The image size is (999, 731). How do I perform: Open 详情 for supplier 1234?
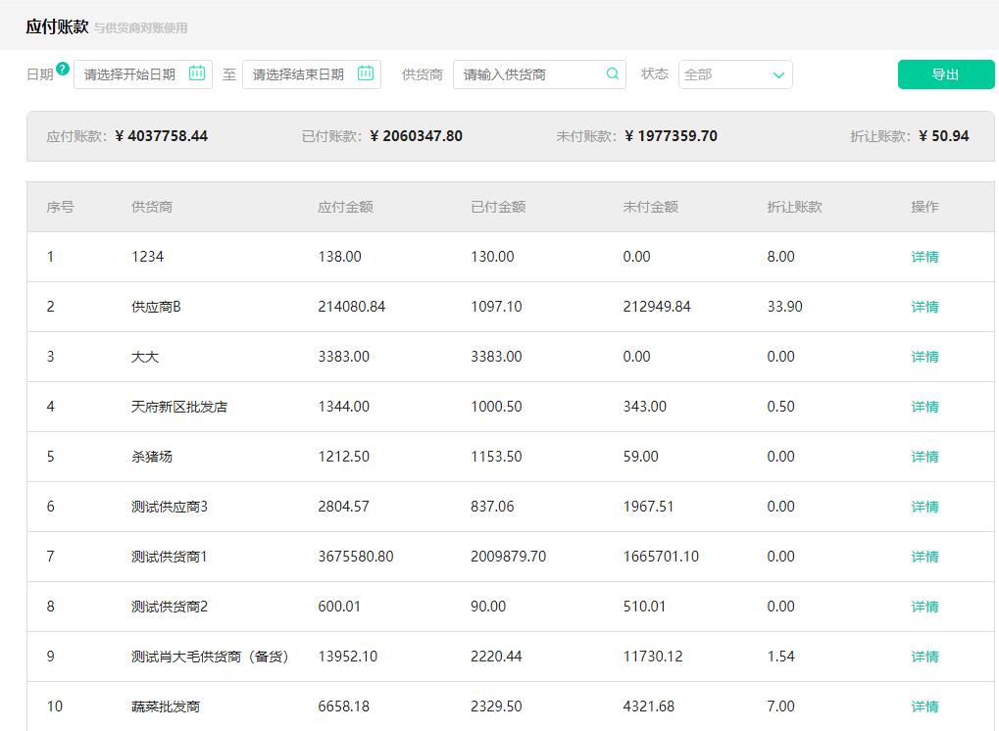923,256
